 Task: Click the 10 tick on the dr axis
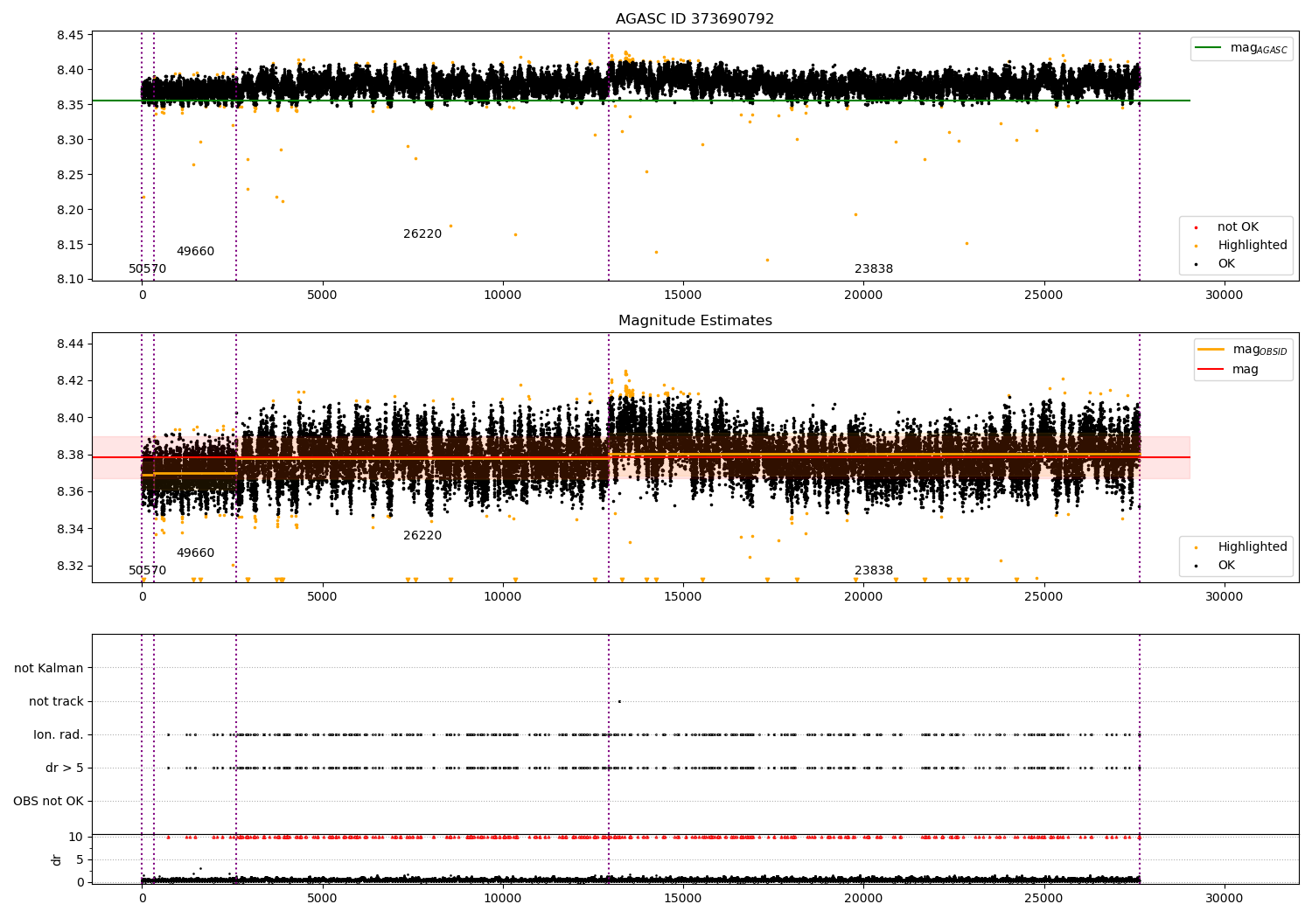tap(76, 837)
